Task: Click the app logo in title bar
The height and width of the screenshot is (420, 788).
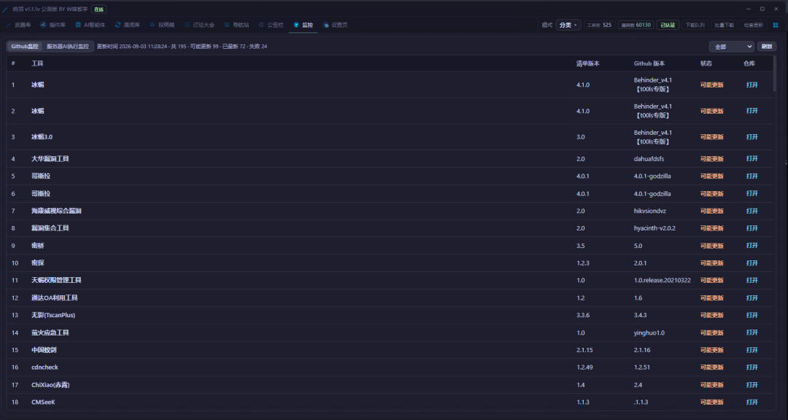Action: (6, 9)
